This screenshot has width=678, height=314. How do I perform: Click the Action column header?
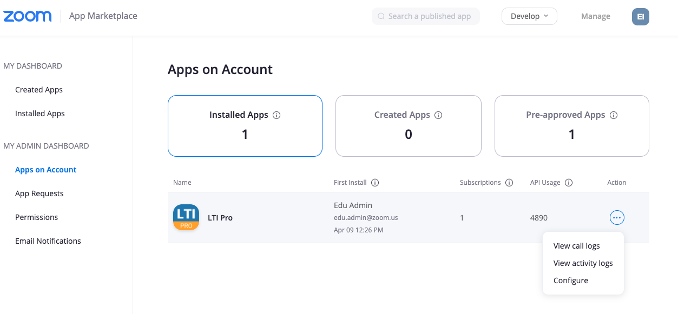(617, 183)
